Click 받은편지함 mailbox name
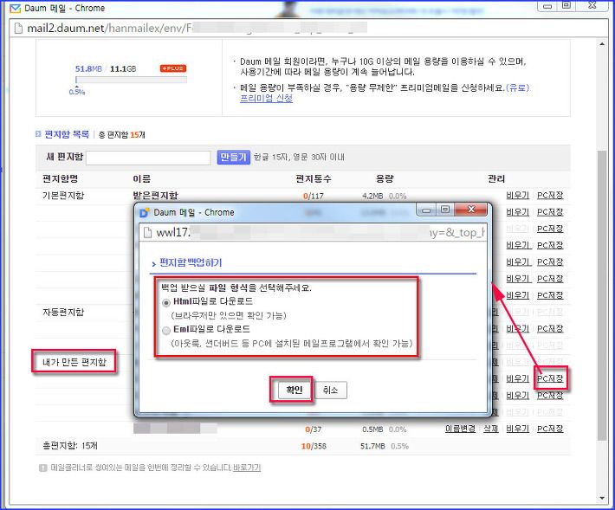Screen dimensions: 615x510 (155, 195)
